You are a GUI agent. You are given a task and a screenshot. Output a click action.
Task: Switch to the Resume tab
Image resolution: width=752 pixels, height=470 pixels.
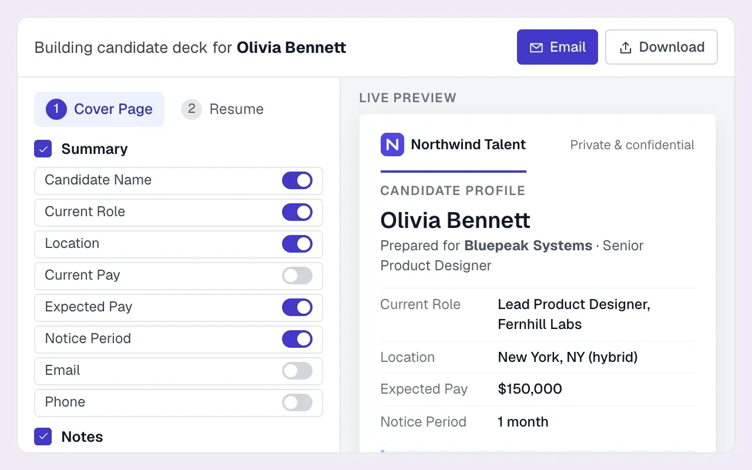point(223,109)
